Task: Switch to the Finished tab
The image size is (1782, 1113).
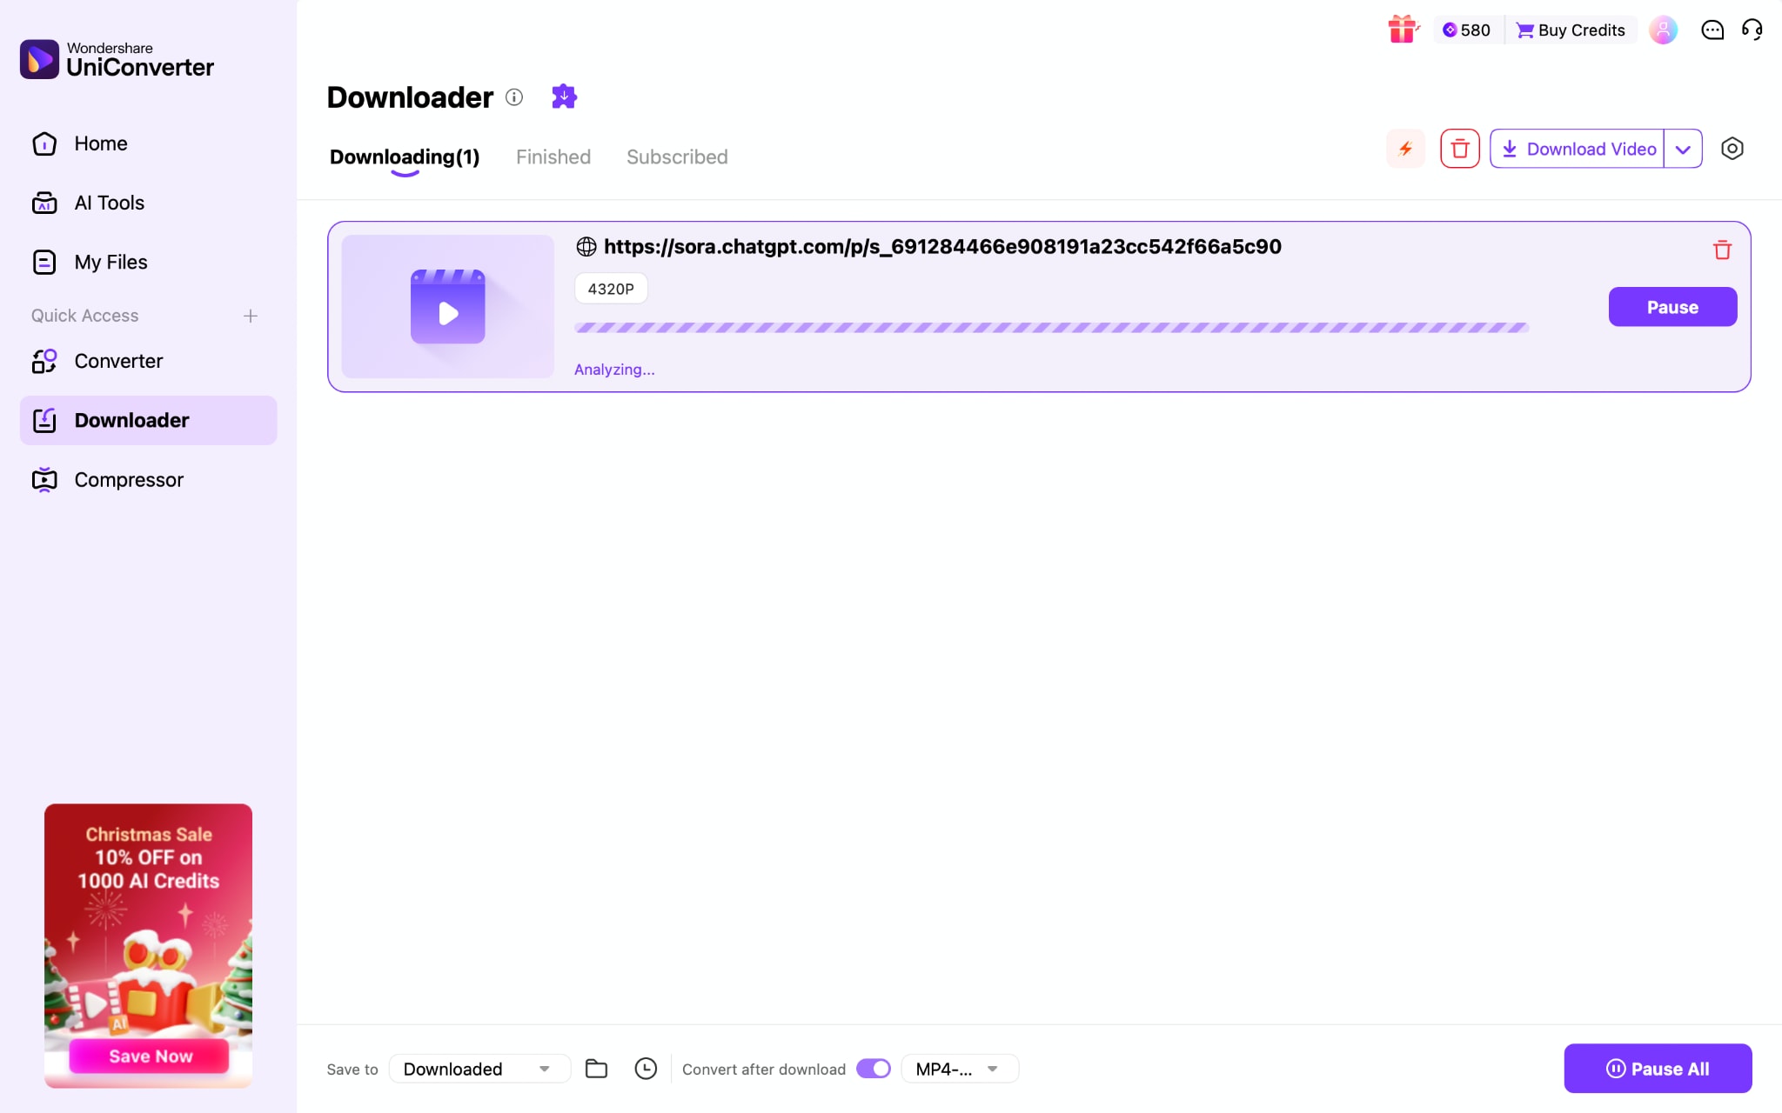Action: click(553, 157)
